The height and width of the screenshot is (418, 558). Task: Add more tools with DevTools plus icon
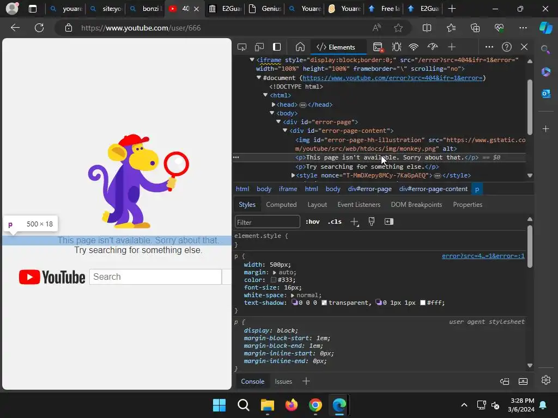452,47
